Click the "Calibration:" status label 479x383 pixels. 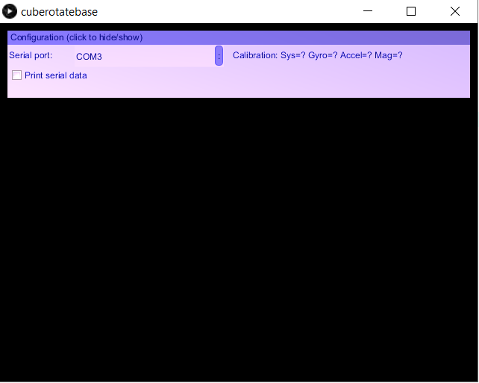pyautogui.click(x=255, y=55)
